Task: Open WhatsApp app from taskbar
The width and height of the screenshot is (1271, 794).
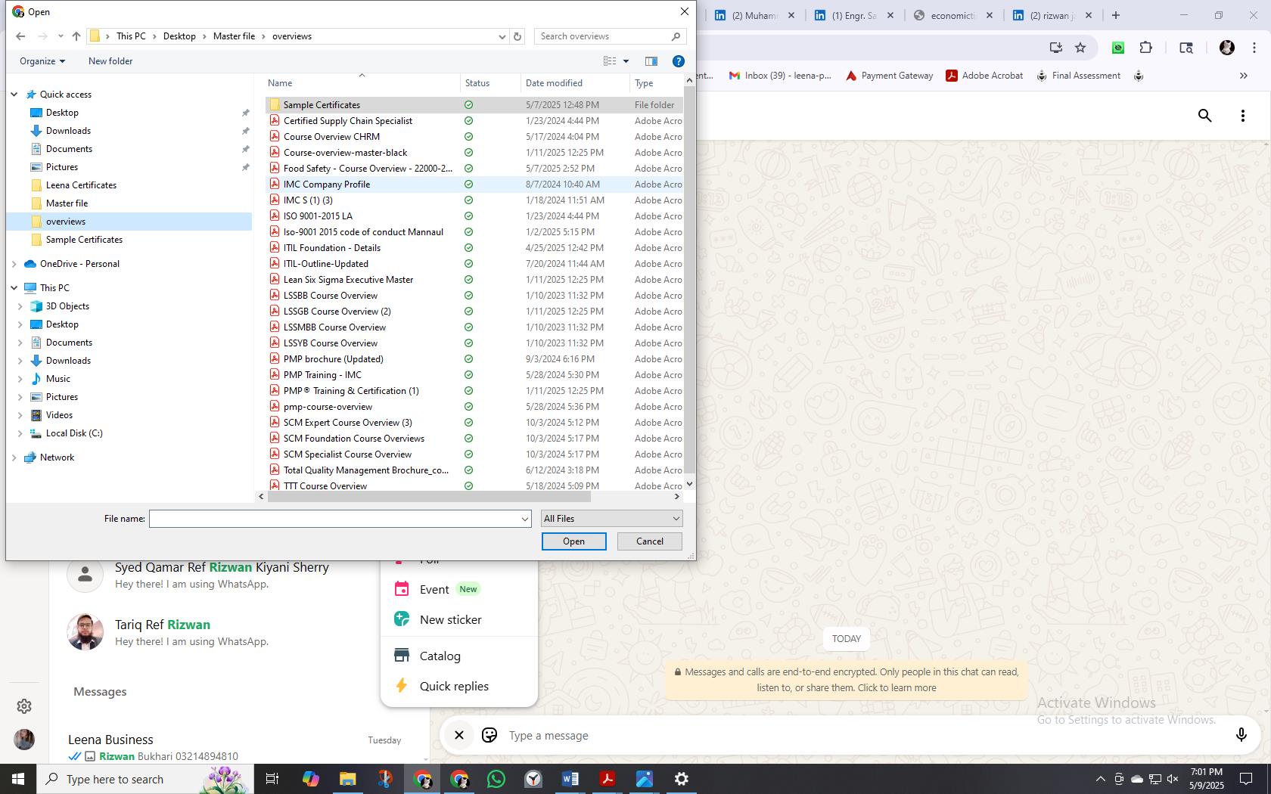Action: [x=496, y=779]
